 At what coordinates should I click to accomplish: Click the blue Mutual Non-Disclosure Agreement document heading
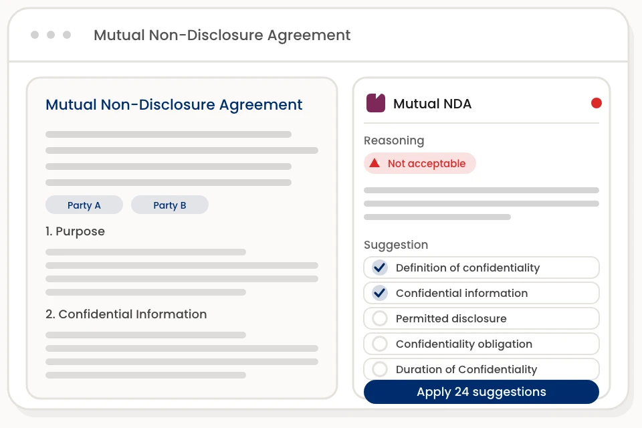pos(174,104)
